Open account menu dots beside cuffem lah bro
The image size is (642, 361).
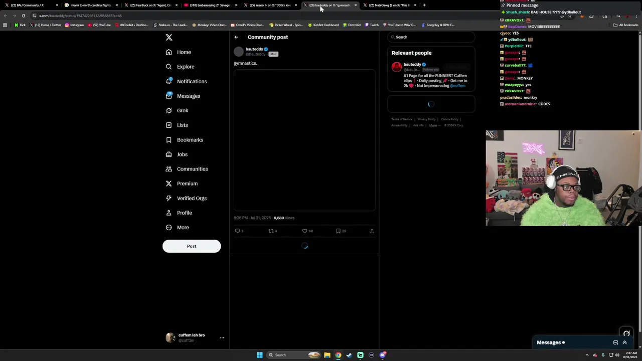pos(222,338)
